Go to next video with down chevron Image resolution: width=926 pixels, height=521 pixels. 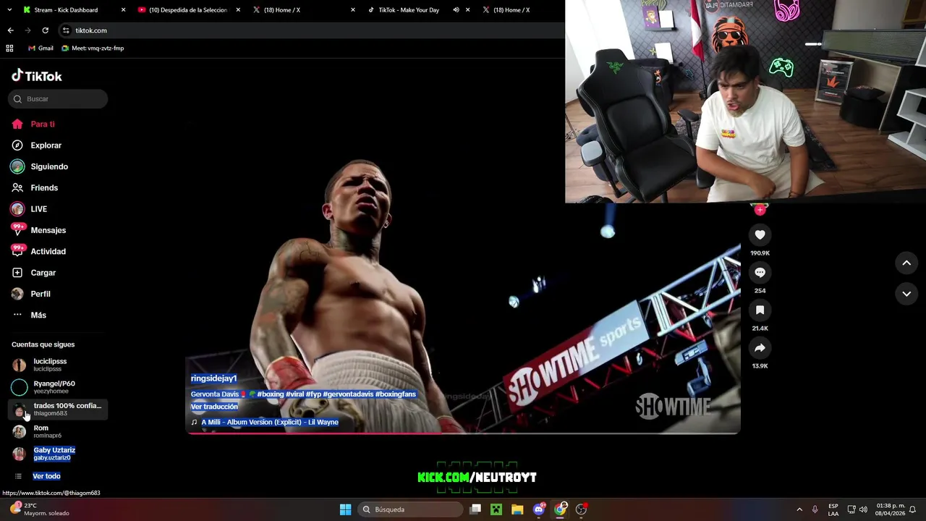click(x=906, y=294)
